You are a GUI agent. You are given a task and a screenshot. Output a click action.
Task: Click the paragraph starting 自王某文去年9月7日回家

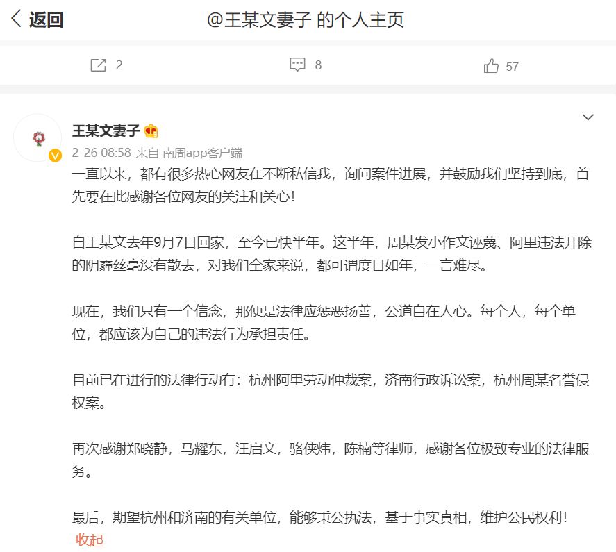click(331, 254)
